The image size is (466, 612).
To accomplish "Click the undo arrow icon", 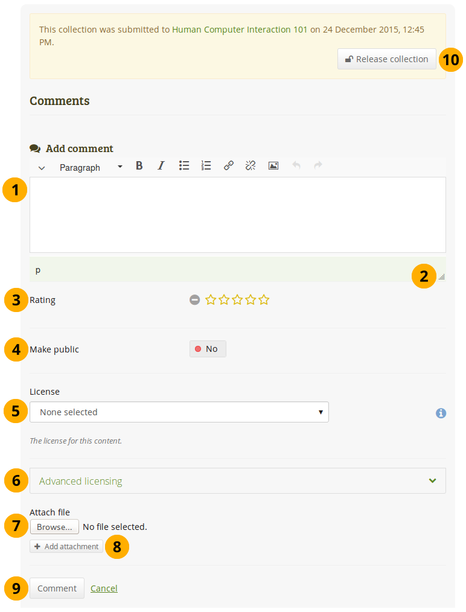I will coord(296,165).
